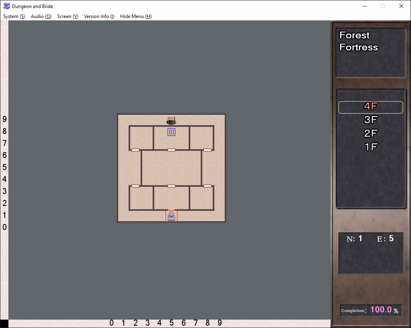Click the ladder hole icon on the map
This screenshot has width=411, height=328.
171,120
